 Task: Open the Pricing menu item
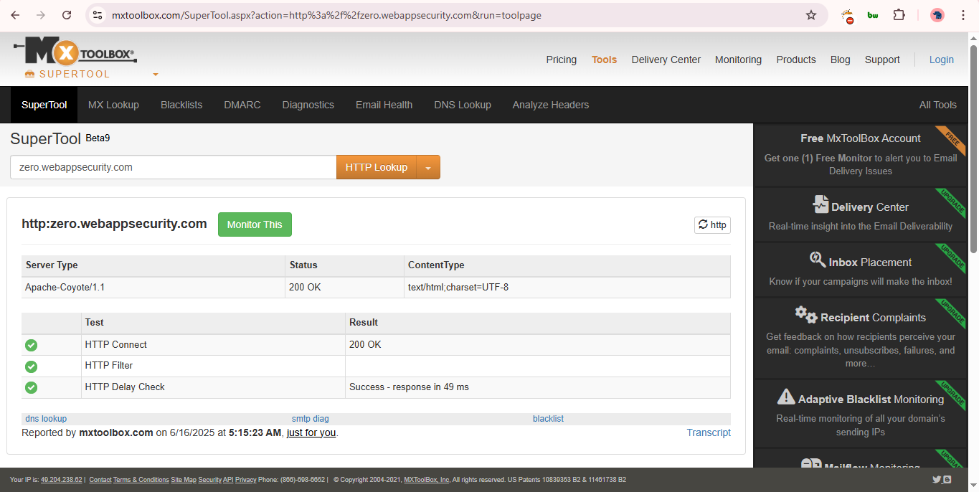(562, 60)
